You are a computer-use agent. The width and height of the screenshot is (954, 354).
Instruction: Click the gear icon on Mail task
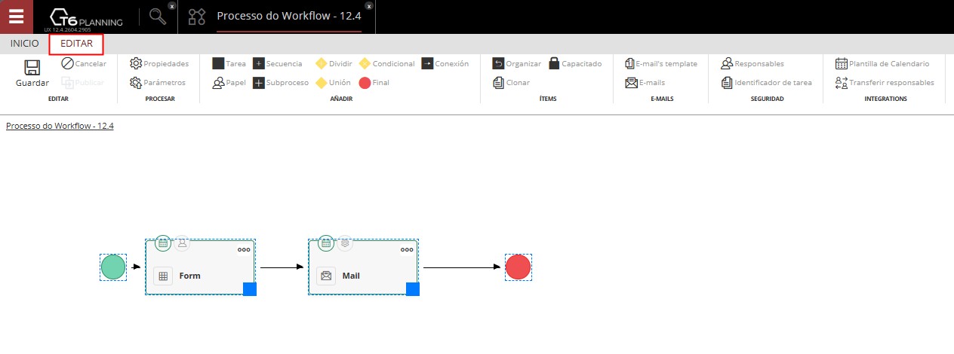pyautogui.click(x=345, y=243)
